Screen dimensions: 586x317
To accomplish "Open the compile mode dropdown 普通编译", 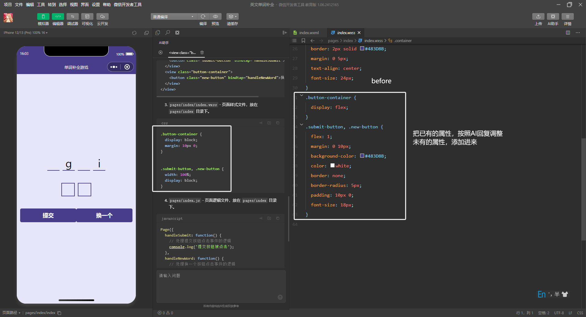I will click(173, 16).
